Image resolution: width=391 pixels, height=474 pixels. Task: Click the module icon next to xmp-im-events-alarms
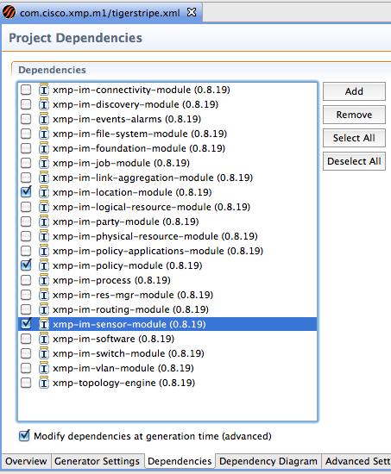pos(44,119)
